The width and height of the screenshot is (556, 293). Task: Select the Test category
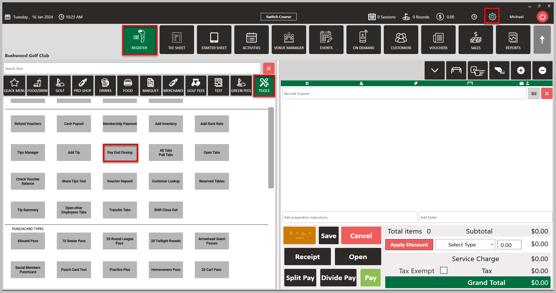[x=218, y=86]
